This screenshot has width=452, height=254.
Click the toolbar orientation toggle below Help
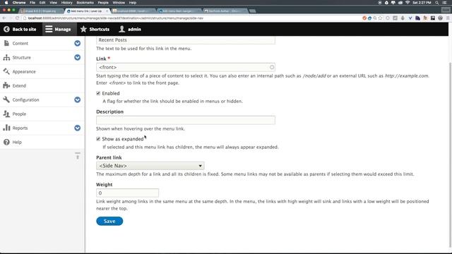click(78, 156)
